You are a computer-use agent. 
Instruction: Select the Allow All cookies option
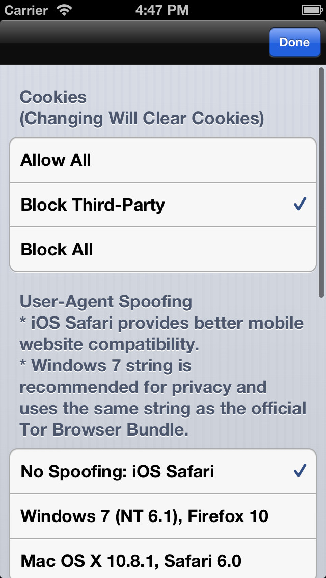(x=163, y=160)
